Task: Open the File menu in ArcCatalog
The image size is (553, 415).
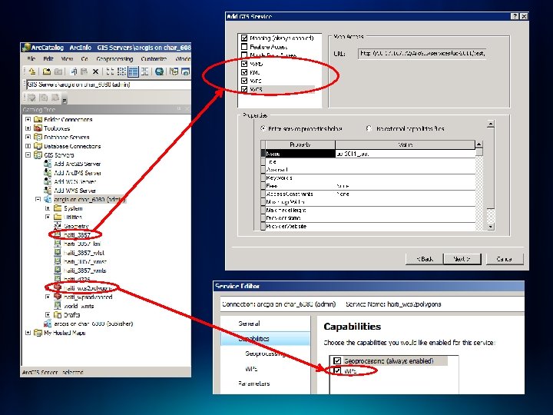Action: [x=31, y=58]
